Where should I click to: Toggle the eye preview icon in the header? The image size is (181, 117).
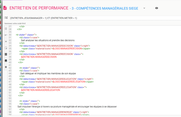[x=157, y=8]
